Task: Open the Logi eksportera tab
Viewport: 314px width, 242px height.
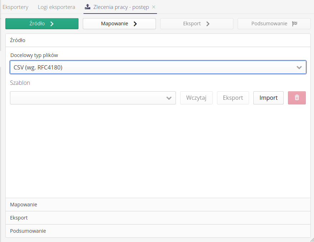Action: 56,7
